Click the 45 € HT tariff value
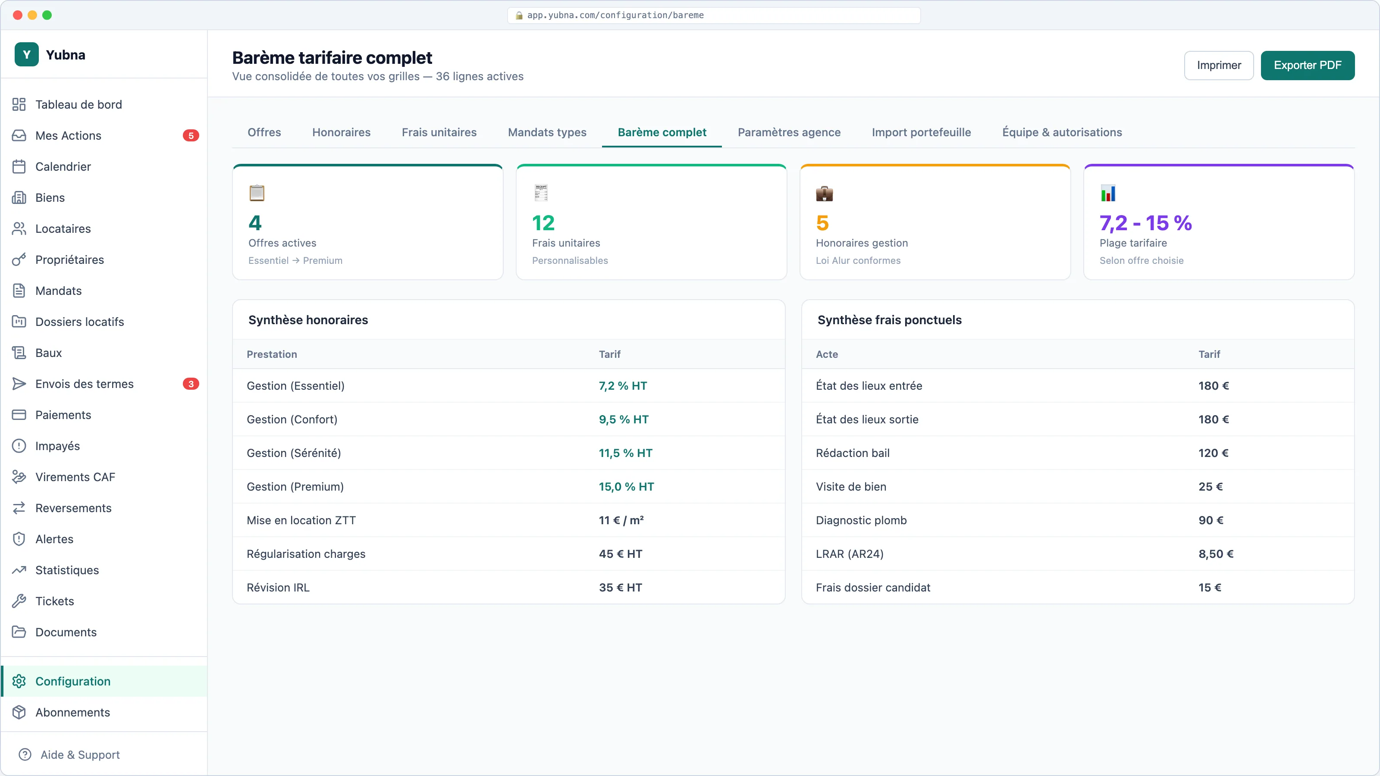 coord(621,554)
